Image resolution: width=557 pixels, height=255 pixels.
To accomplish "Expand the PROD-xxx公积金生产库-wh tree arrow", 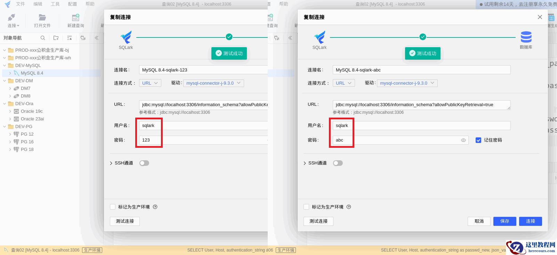I will [x=5, y=58].
